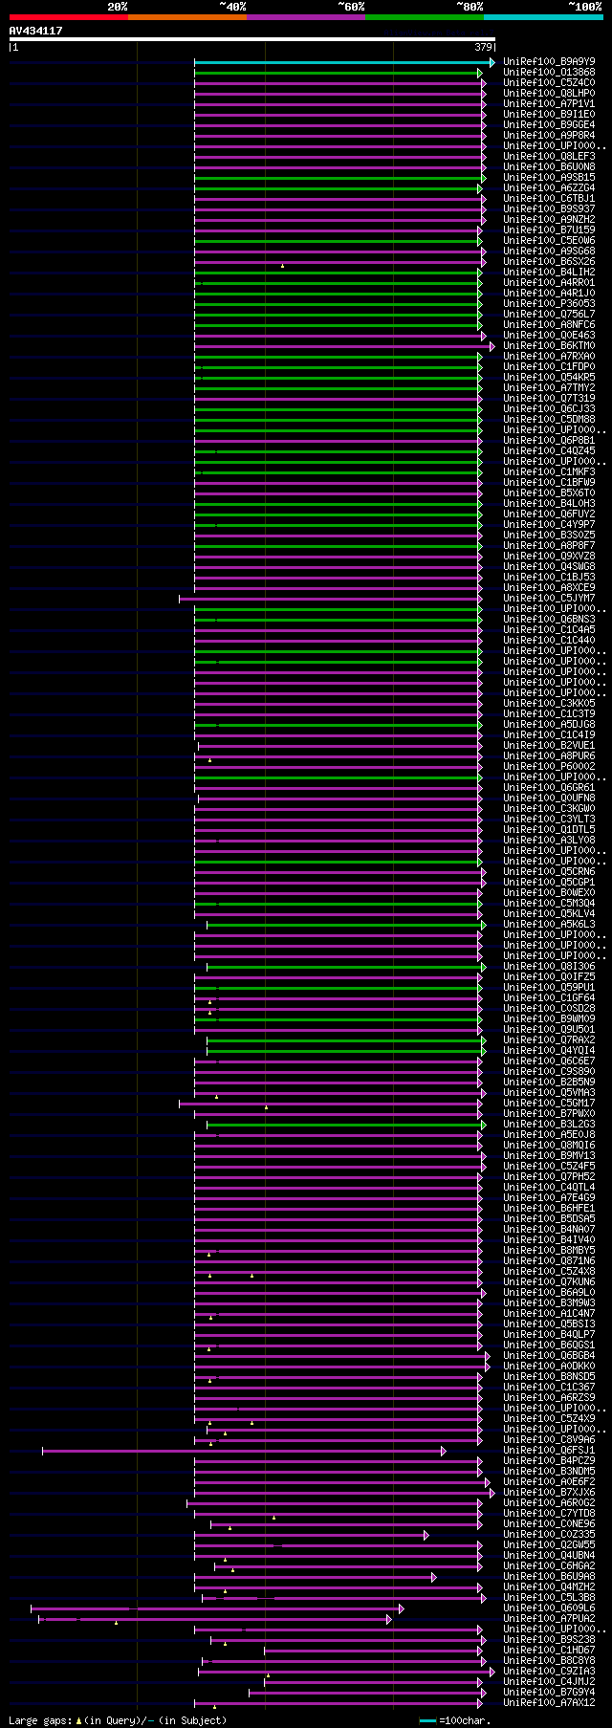The height and width of the screenshot is (1728, 612).
Task: Click UniRef100_B3L2G3 label
Action: click(550, 1125)
